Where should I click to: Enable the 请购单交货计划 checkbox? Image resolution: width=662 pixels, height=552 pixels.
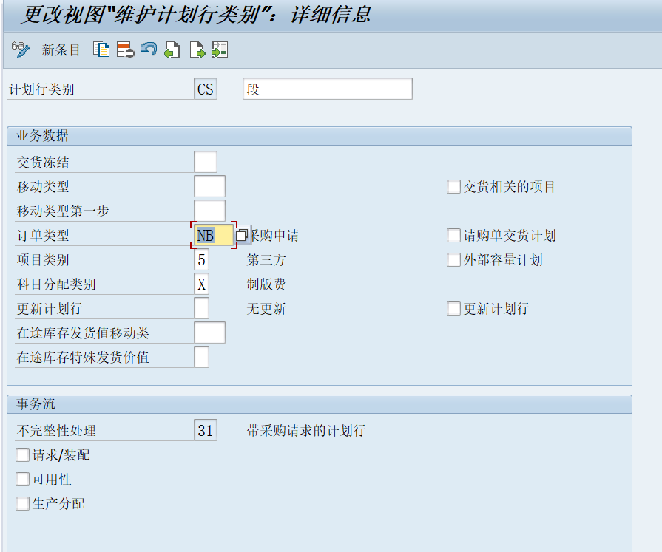(453, 235)
